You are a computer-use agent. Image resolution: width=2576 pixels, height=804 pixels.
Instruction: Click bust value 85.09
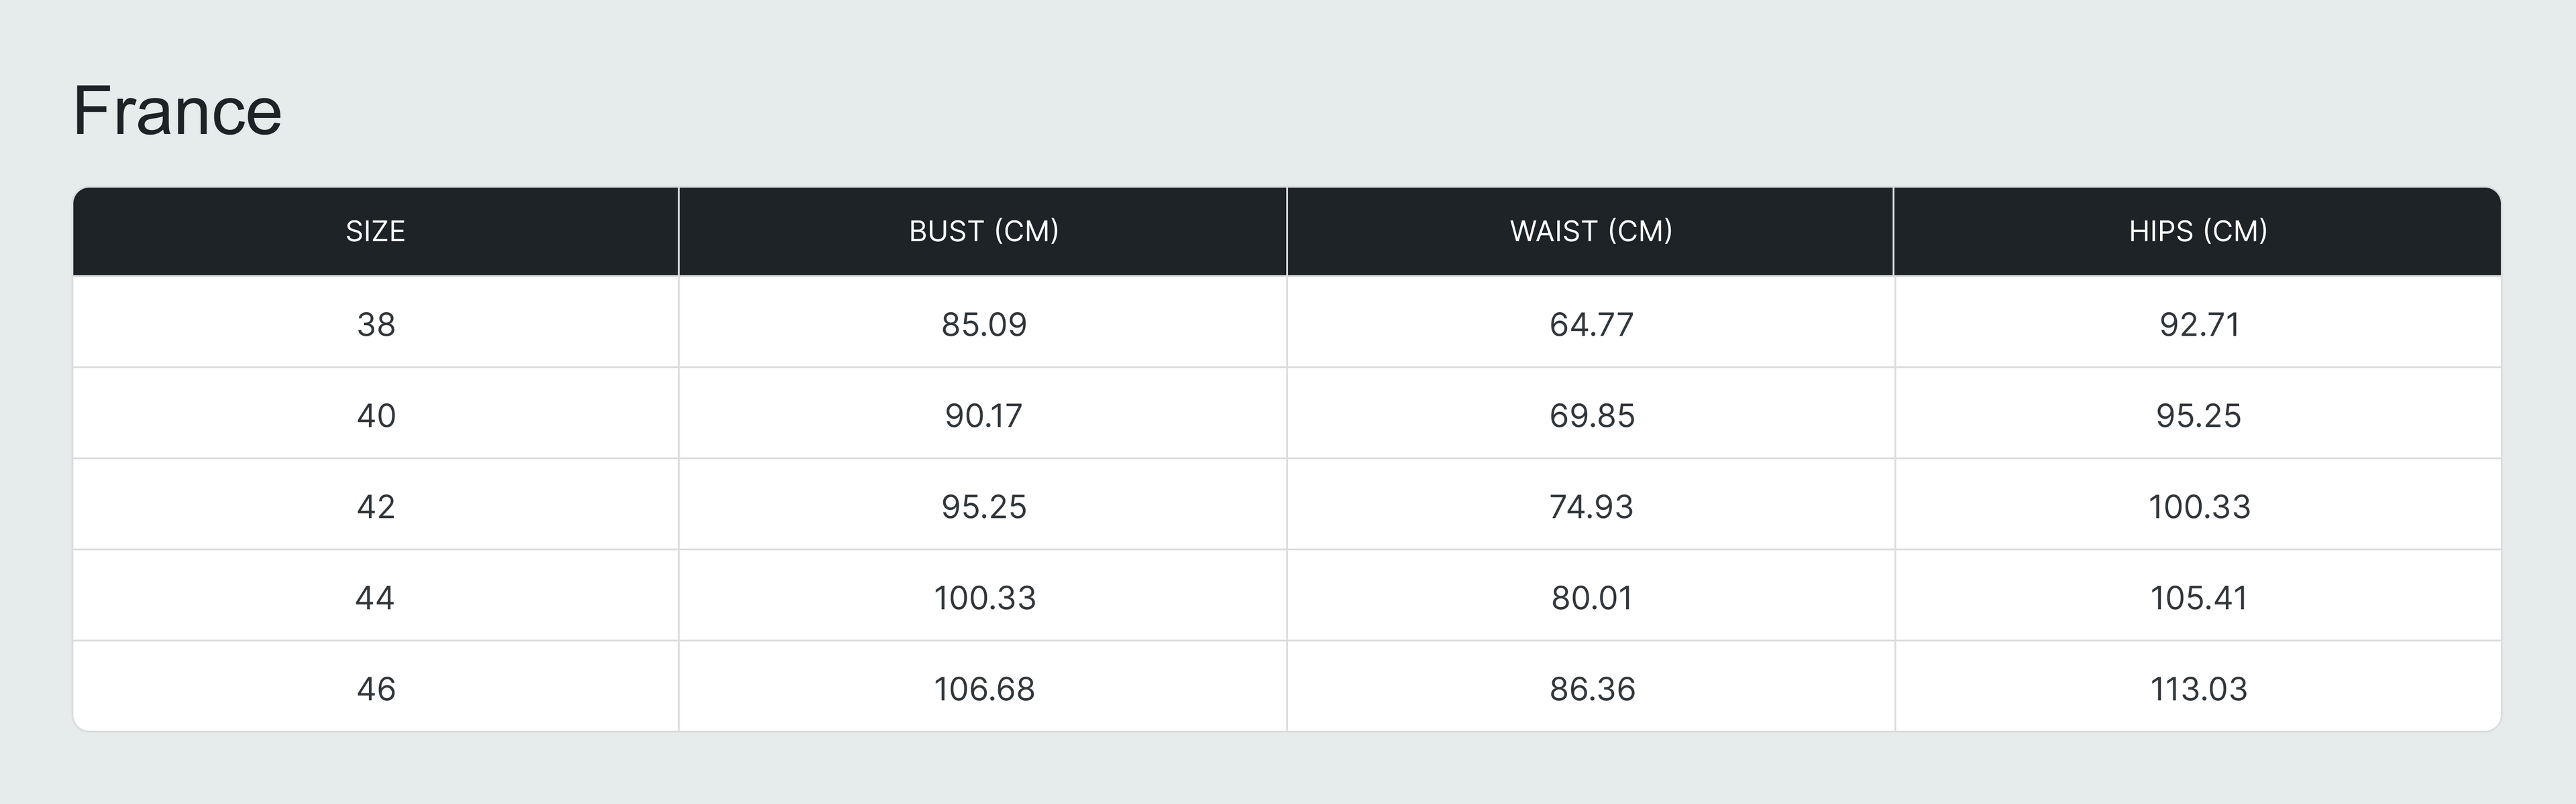984,324
